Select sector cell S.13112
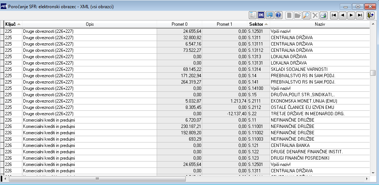 pyautogui.click(x=259, y=50)
